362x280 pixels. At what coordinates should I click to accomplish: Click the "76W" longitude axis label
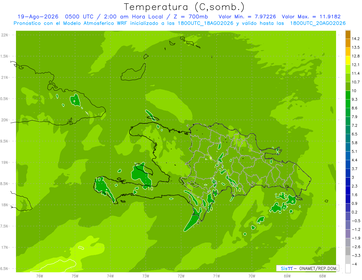(x=40, y=276)
